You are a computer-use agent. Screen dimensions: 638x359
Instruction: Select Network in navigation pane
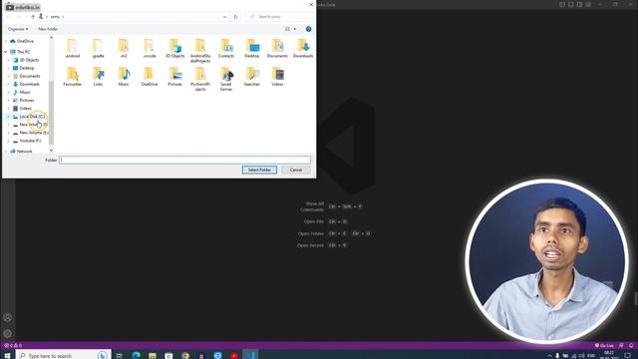pyautogui.click(x=21, y=151)
